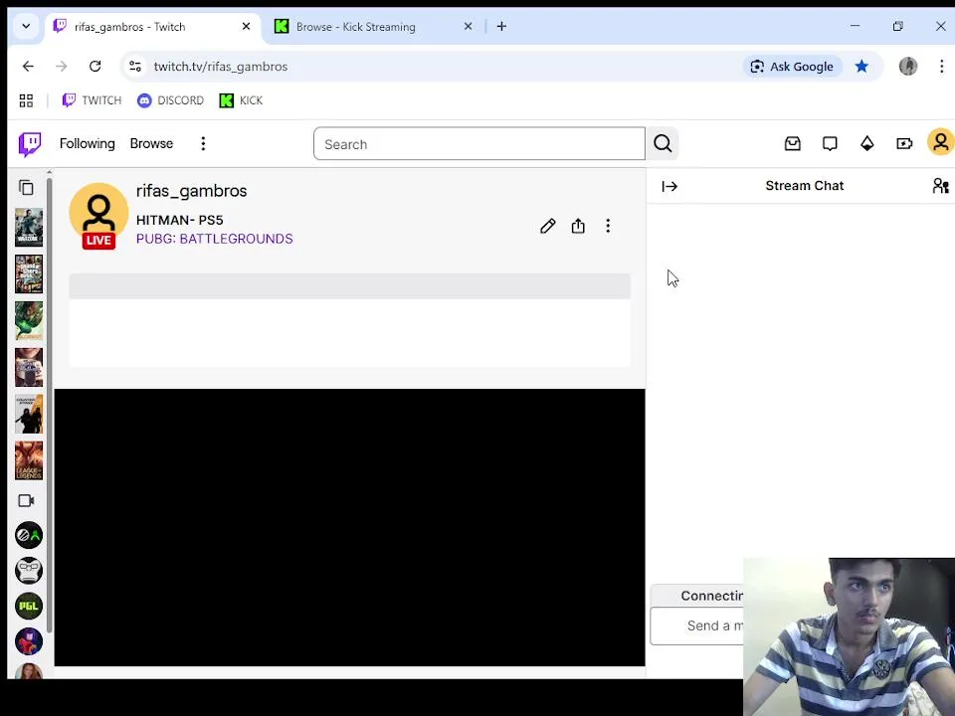Open the Bits diamond icon
Screen dimensions: 955x716
pyautogui.click(x=866, y=143)
